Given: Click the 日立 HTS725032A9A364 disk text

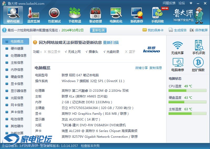Looking at the screenshot, I should click(97, 108).
